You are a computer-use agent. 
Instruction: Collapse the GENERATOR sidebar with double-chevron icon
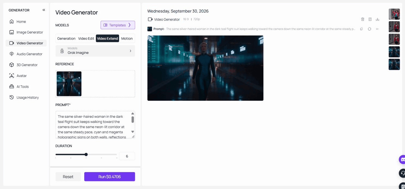coord(44,10)
